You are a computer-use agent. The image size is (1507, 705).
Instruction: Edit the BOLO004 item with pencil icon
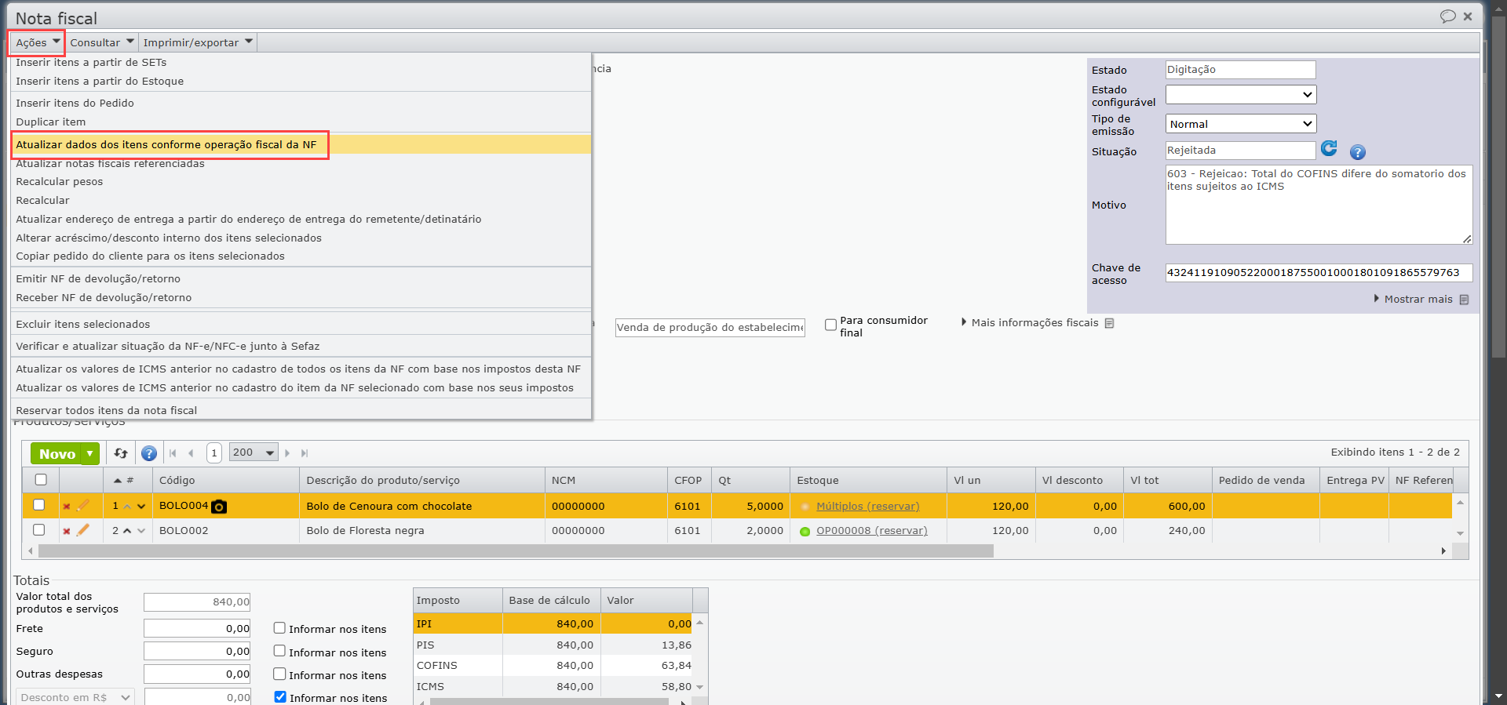coord(83,506)
